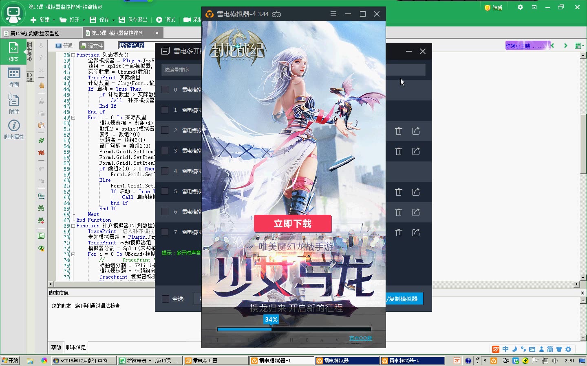Image resolution: width=587 pixels, height=366 pixels.
Task: Open the emulator hamburger menu
Action: [333, 14]
